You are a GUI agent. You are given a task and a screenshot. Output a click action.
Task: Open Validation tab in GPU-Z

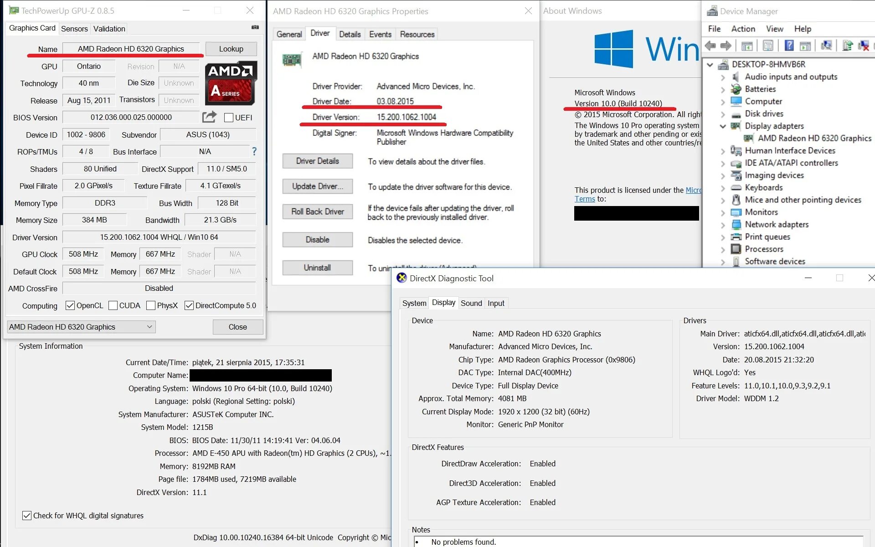tap(109, 29)
